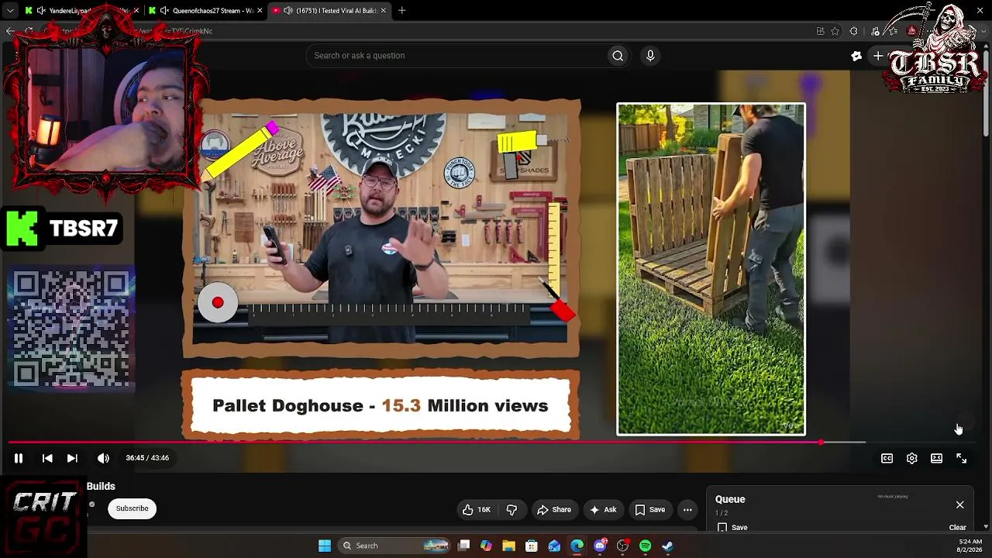Mute the YouTube tab audio
992x558 pixels.
click(x=288, y=11)
